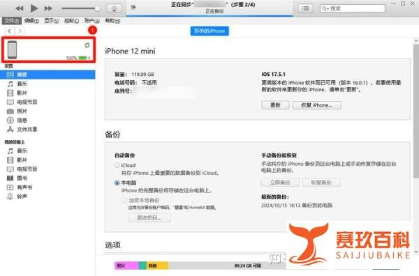Click the 立即备份 button

click(x=280, y=183)
